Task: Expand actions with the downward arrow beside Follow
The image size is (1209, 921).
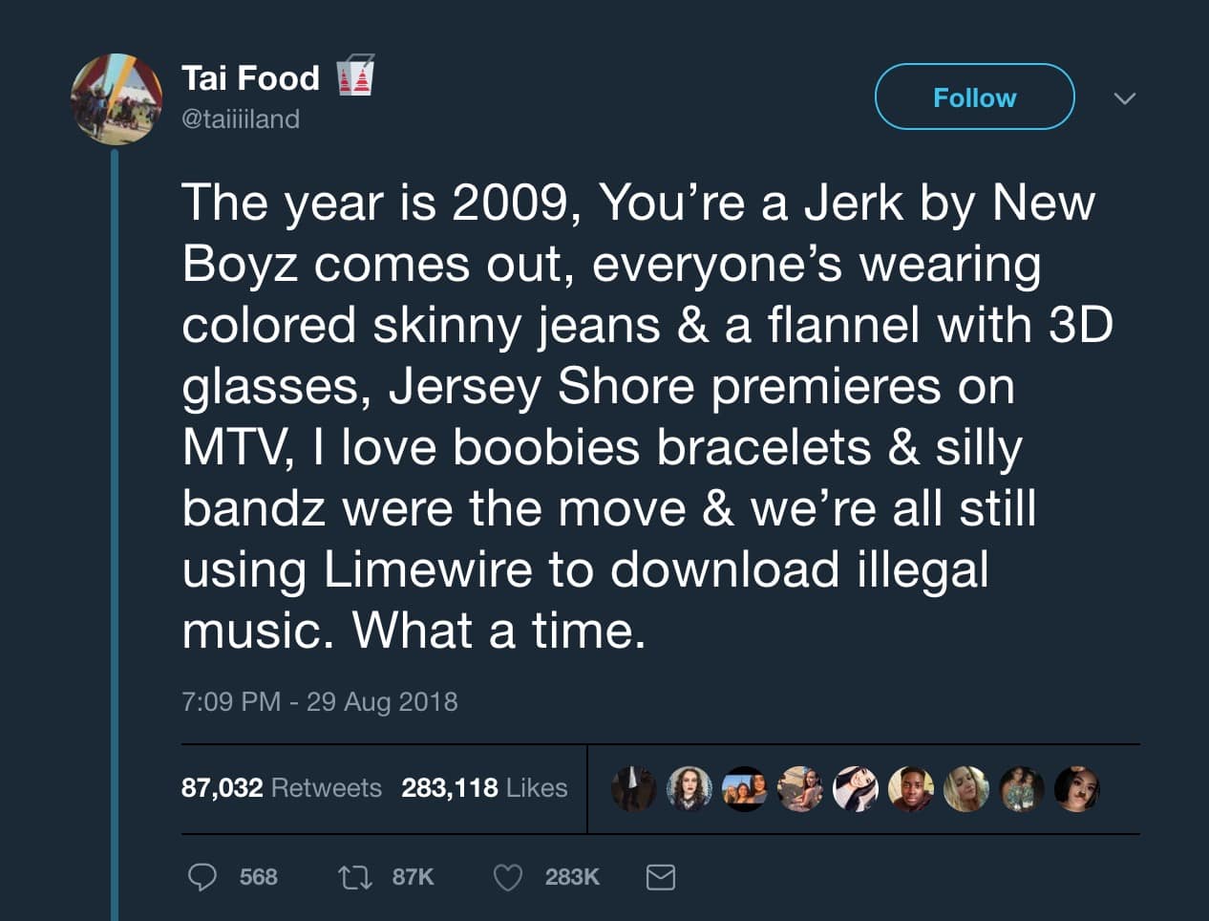Action: [x=1126, y=98]
